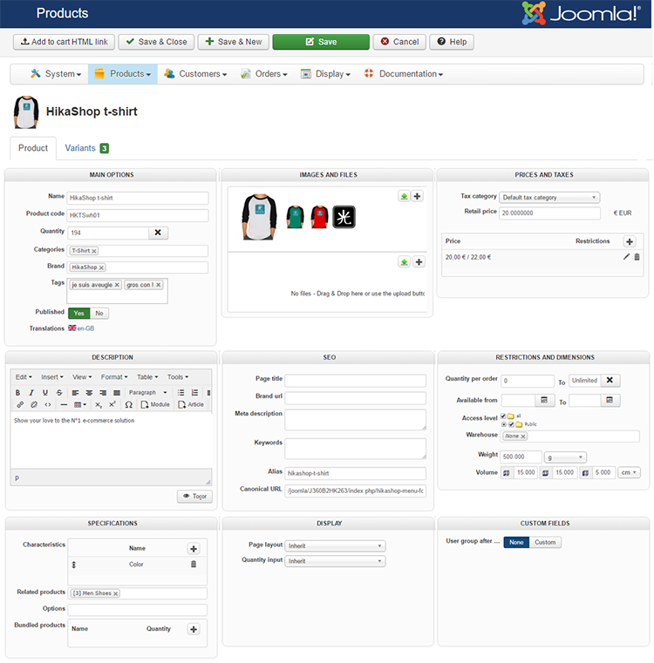Insert a horizontal line in editor
The width and height of the screenshot is (654, 663).
(64, 404)
